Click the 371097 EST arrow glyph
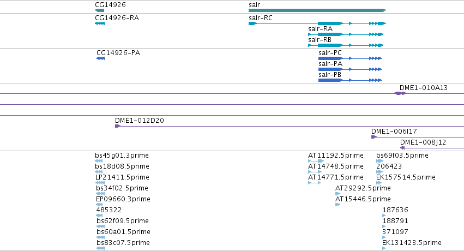The image size is (464, 251). 384,238
